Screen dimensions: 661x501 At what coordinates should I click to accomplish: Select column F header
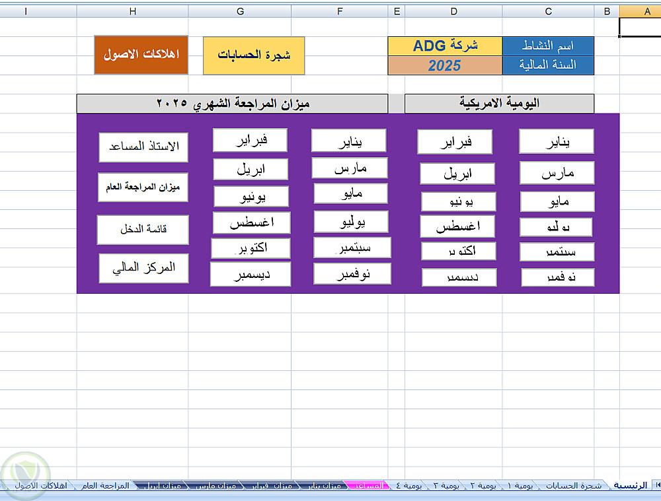[339, 11]
